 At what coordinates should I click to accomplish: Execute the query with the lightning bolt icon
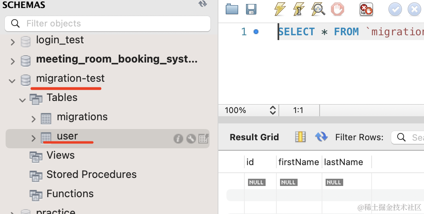pyautogui.click(x=280, y=9)
